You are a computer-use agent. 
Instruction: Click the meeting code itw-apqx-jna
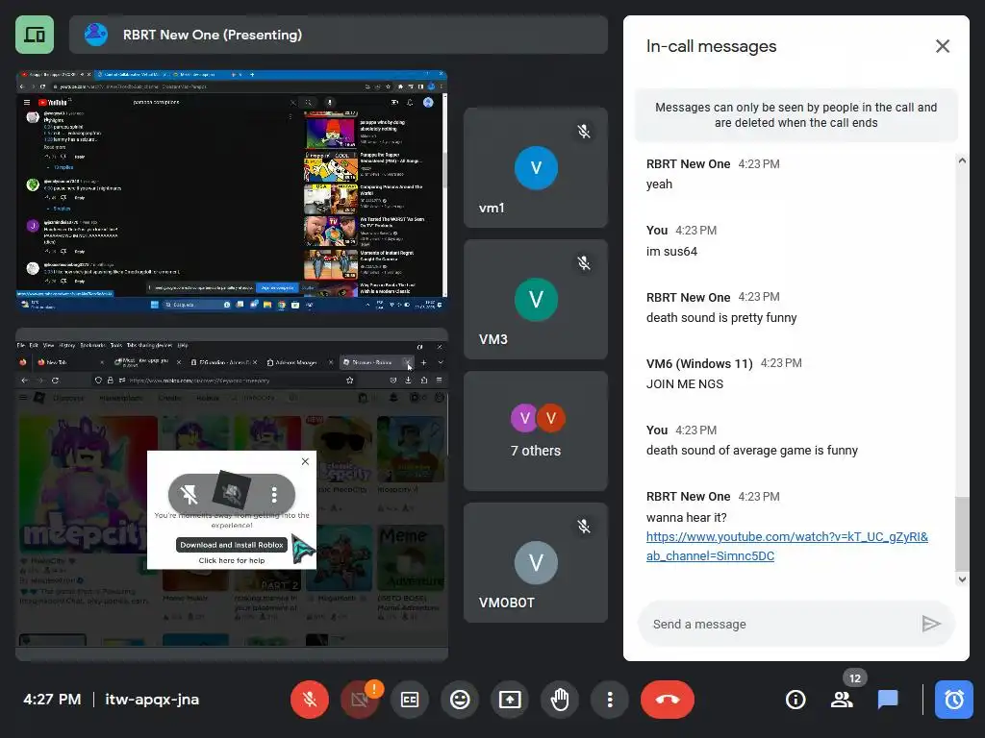click(152, 700)
